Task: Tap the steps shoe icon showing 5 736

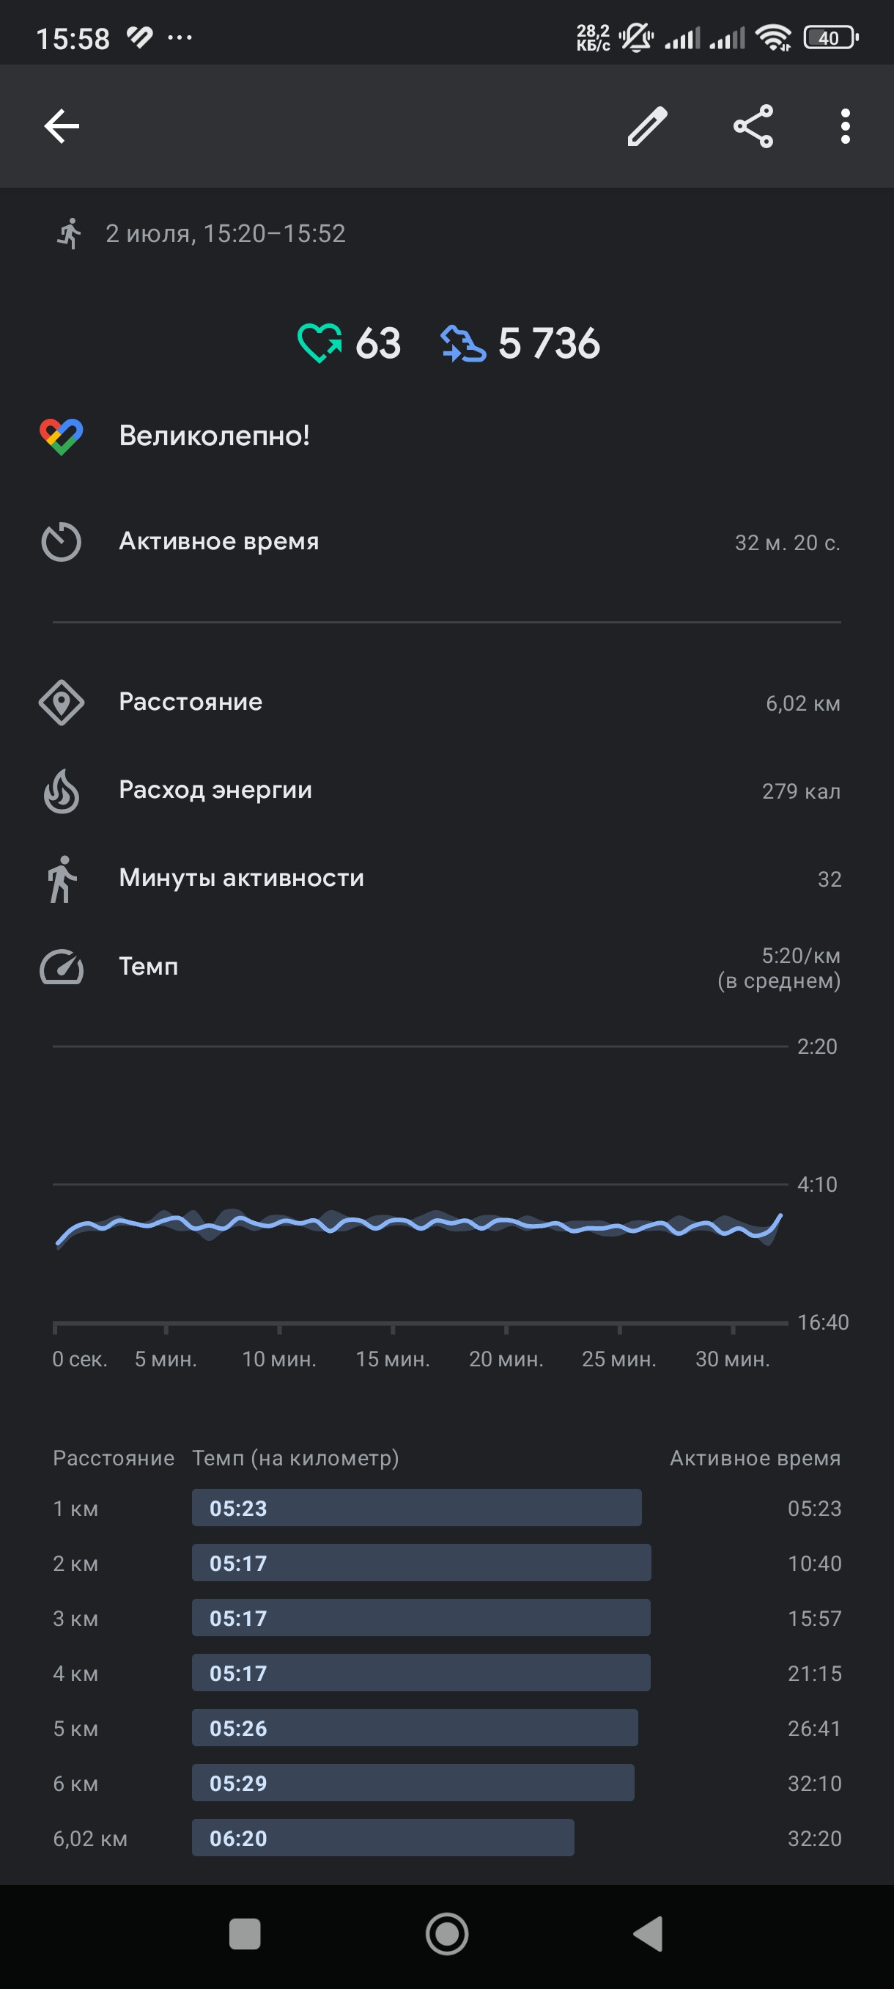Action: tap(463, 343)
